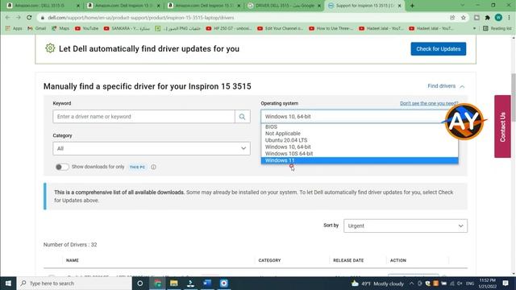
Task: Click the CATEGORY column header
Action: pyautogui.click(x=269, y=260)
